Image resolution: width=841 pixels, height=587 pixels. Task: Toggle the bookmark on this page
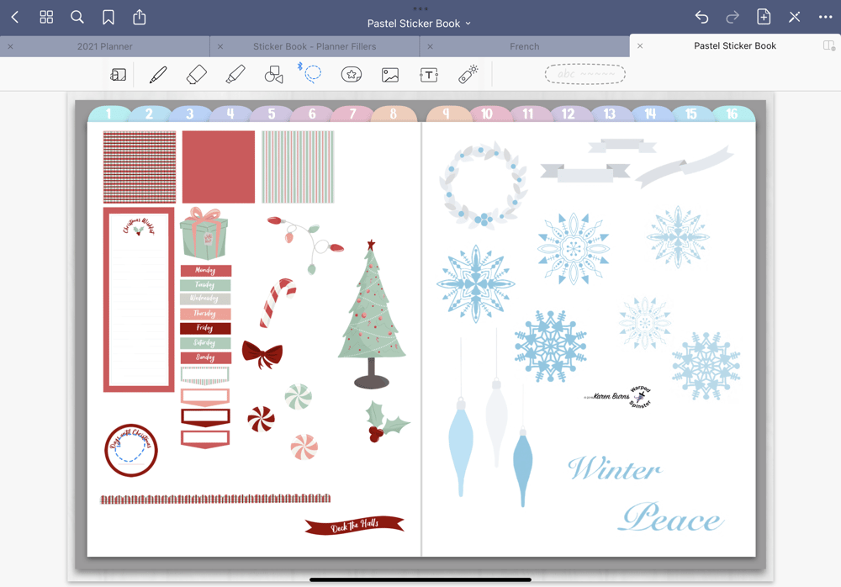(108, 17)
